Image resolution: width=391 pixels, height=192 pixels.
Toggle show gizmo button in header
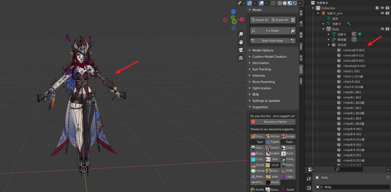[250, 3]
